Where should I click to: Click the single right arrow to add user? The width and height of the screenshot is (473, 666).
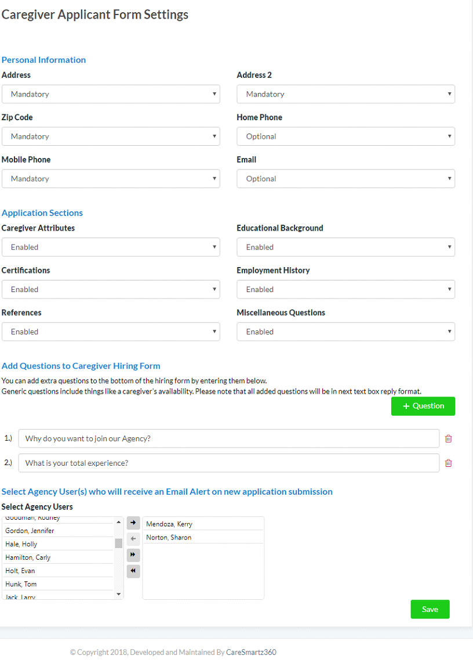(x=133, y=523)
